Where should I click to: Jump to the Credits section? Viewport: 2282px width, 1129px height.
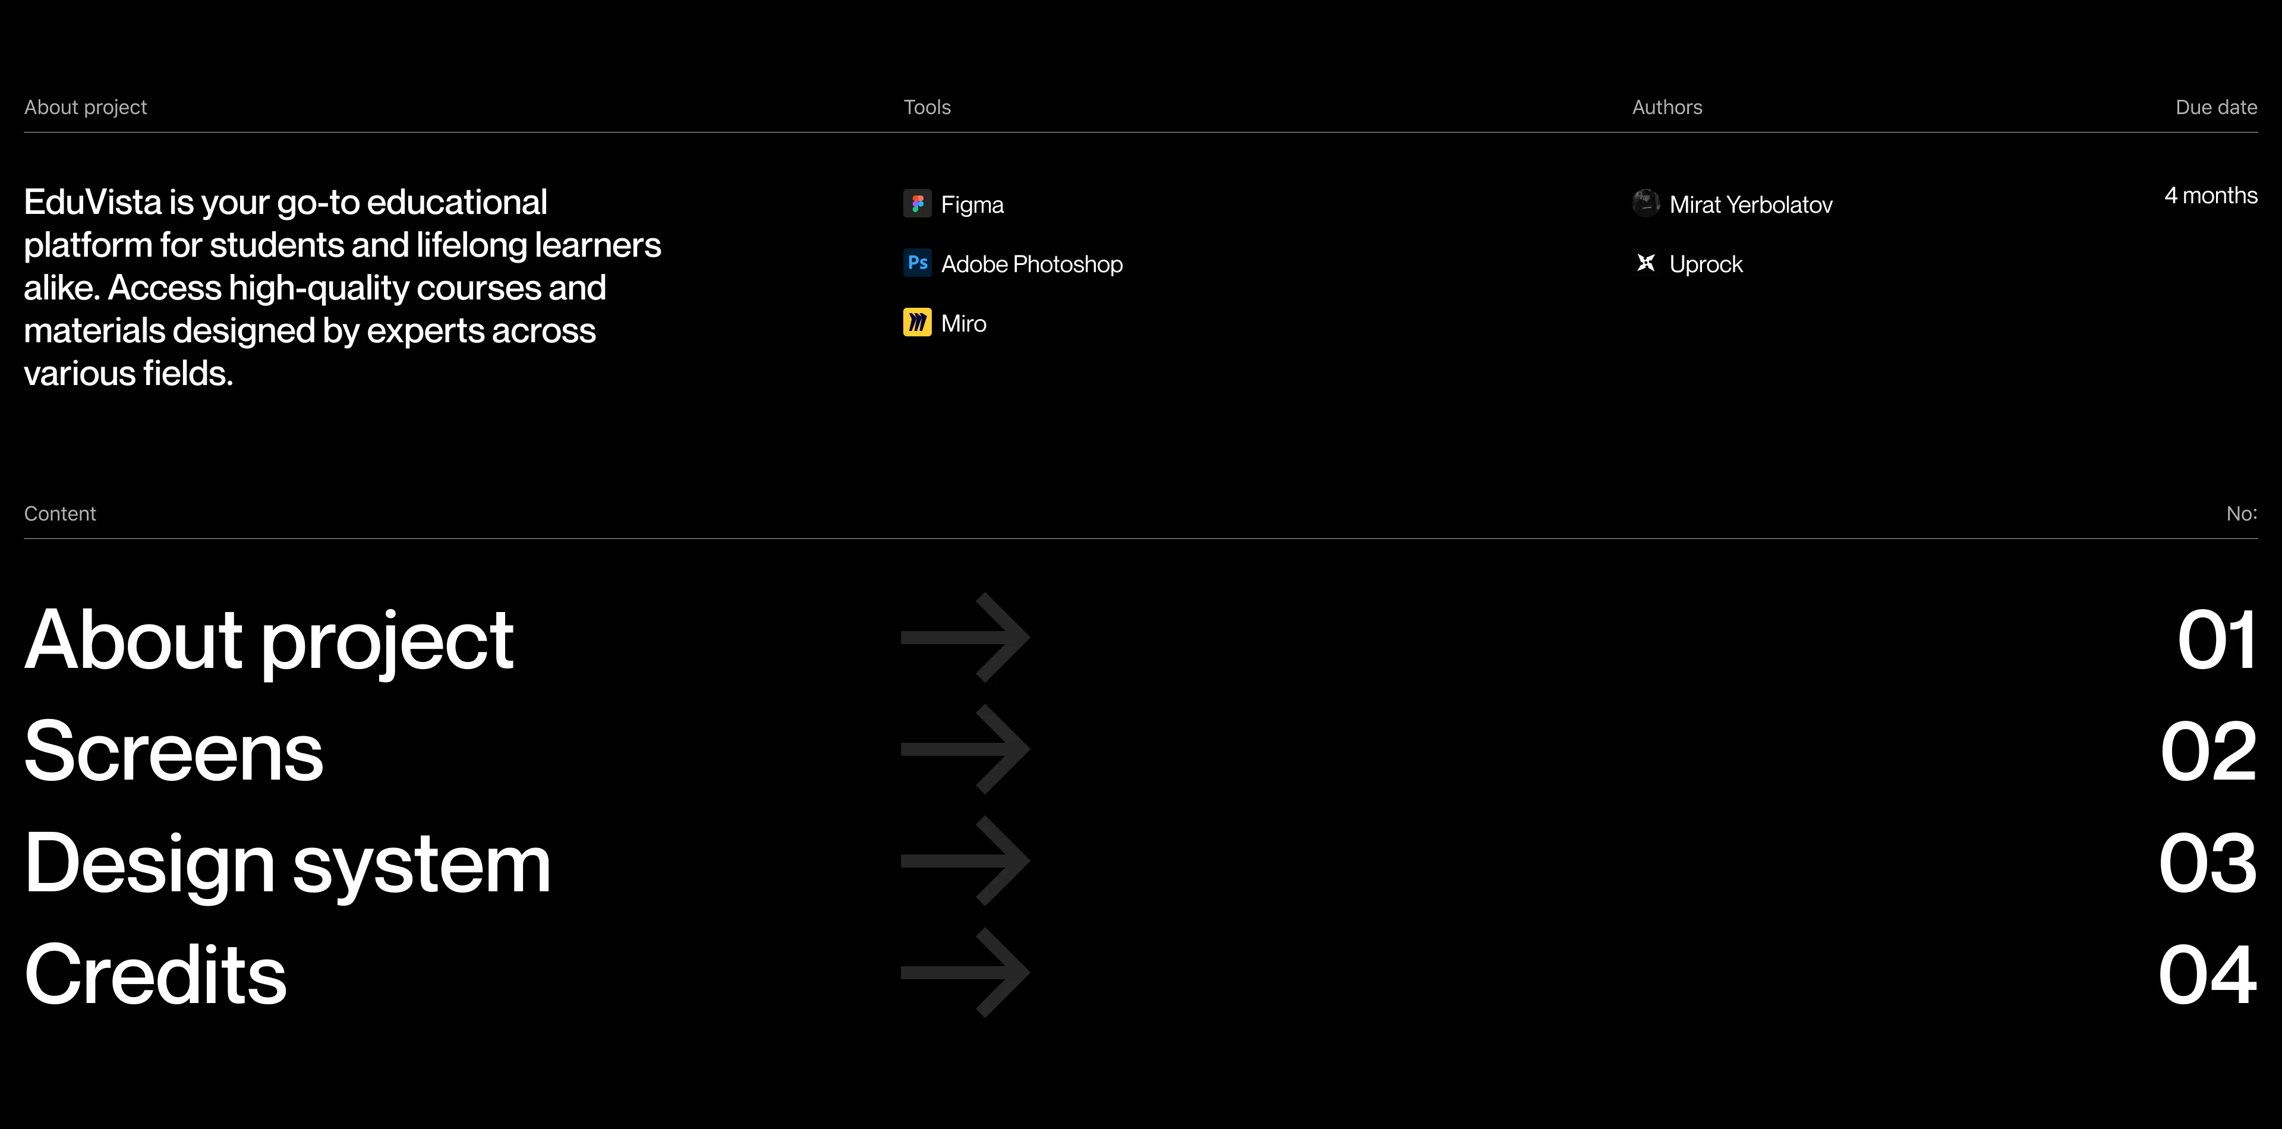[x=155, y=975]
